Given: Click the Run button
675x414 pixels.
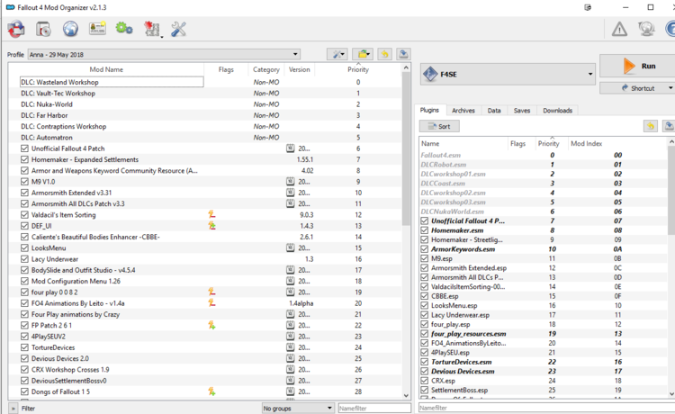Looking at the screenshot, I should [639, 66].
